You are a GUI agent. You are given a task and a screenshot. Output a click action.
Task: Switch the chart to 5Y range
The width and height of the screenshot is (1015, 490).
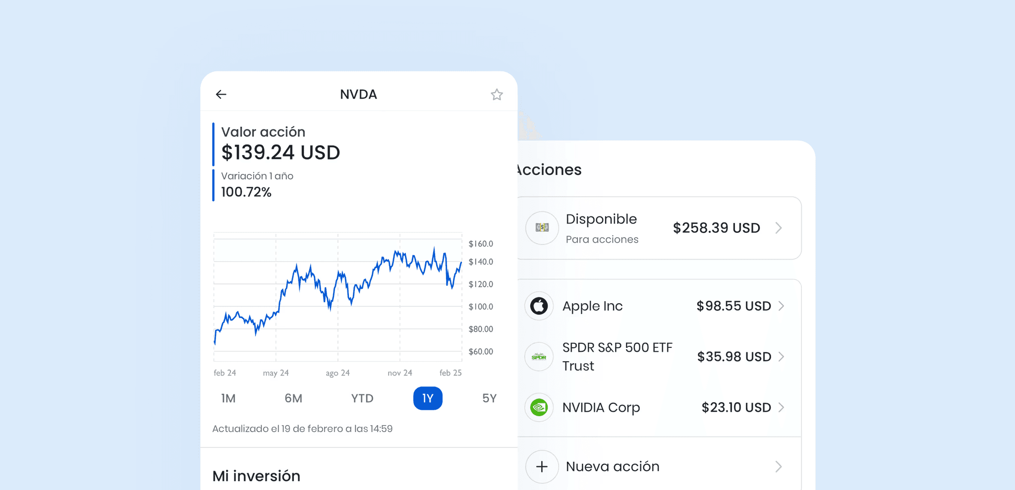(x=489, y=398)
